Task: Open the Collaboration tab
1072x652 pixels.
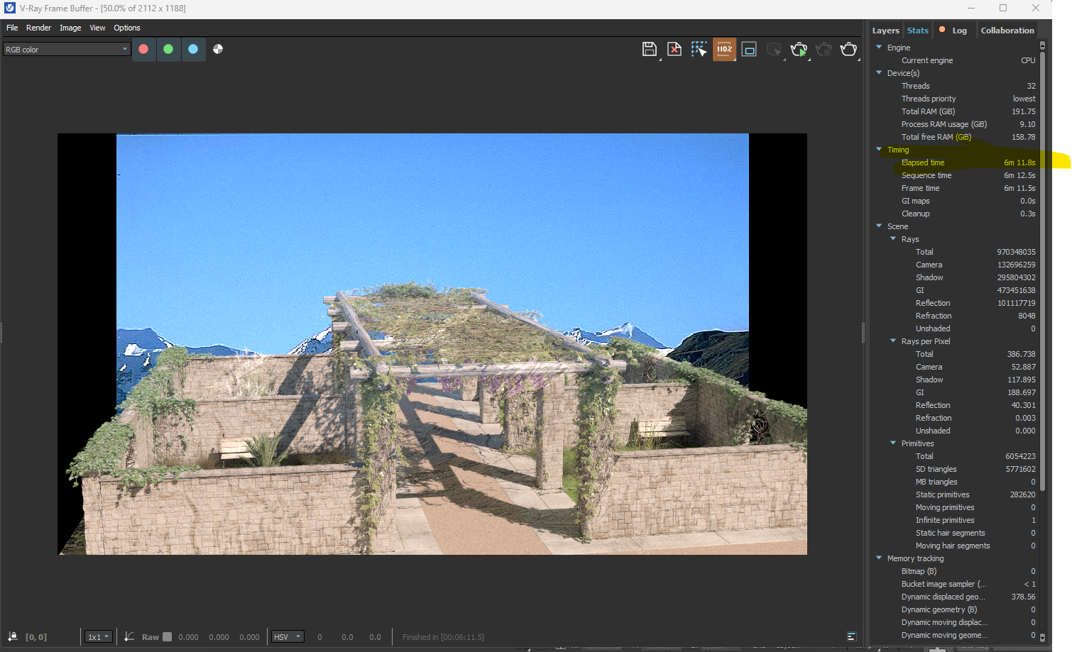Action: 1007,31
